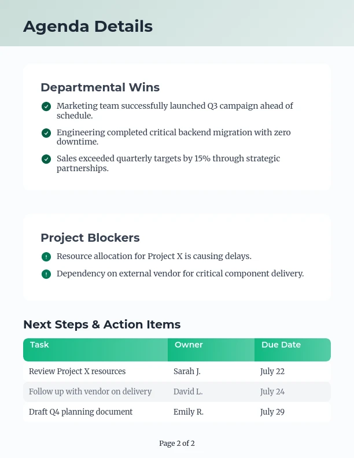This screenshot has width=354, height=458.
Task: Click the alert icon beside external vendor dependency
Action: [x=46, y=274]
